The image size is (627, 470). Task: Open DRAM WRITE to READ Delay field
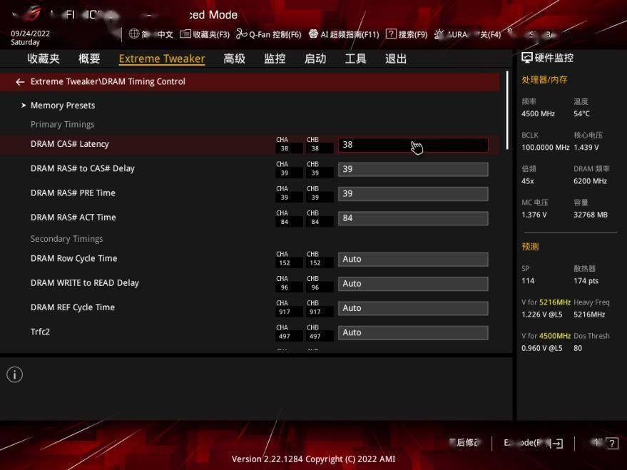pyautogui.click(x=412, y=284)
